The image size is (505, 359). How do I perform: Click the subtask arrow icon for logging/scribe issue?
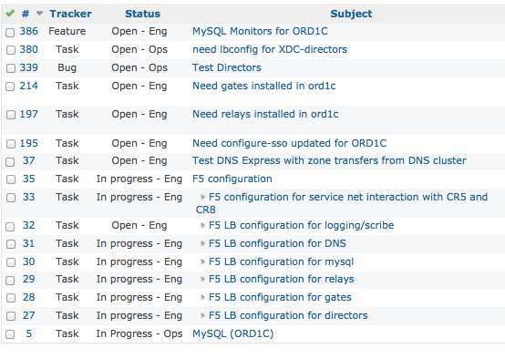[x=202, y=225]
